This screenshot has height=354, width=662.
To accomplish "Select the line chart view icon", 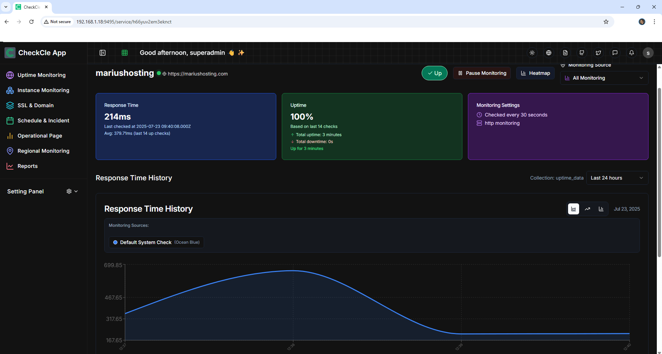I will [587, 209].
